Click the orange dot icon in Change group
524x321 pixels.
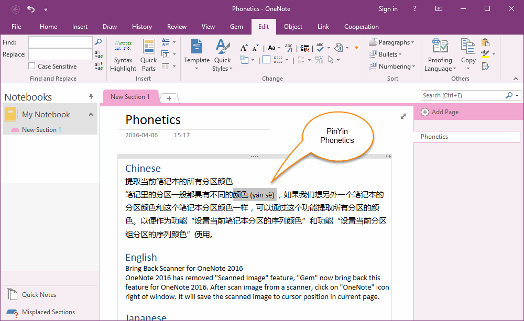click(356, 48)
